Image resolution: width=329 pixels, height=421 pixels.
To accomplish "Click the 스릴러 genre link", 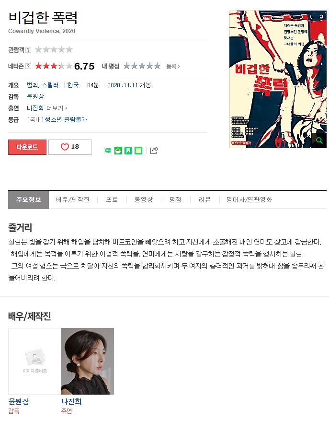I will 50,85.
